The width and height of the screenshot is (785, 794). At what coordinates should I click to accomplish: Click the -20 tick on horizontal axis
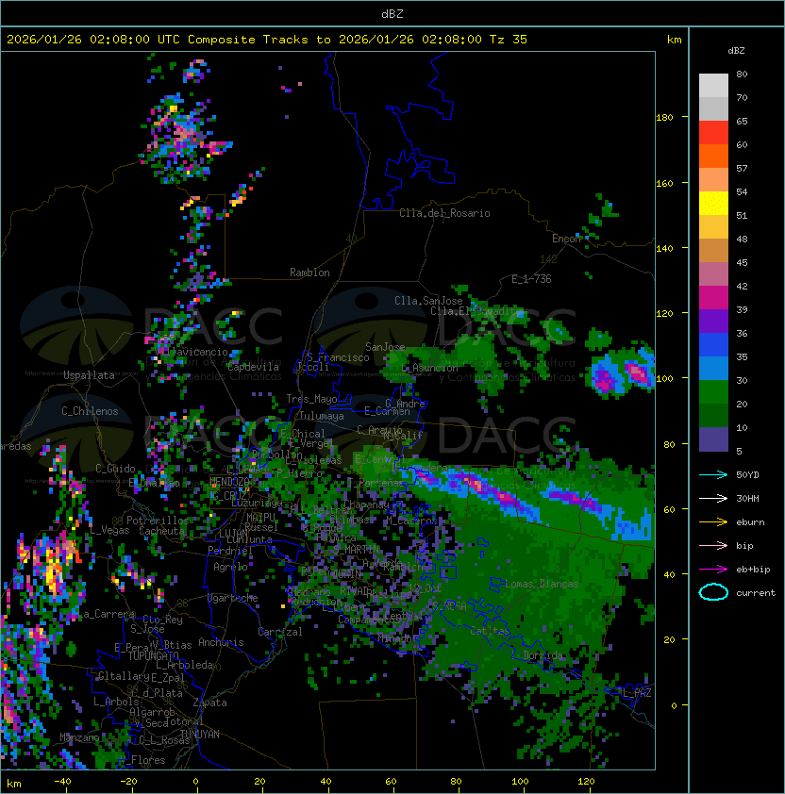[128, 782]
